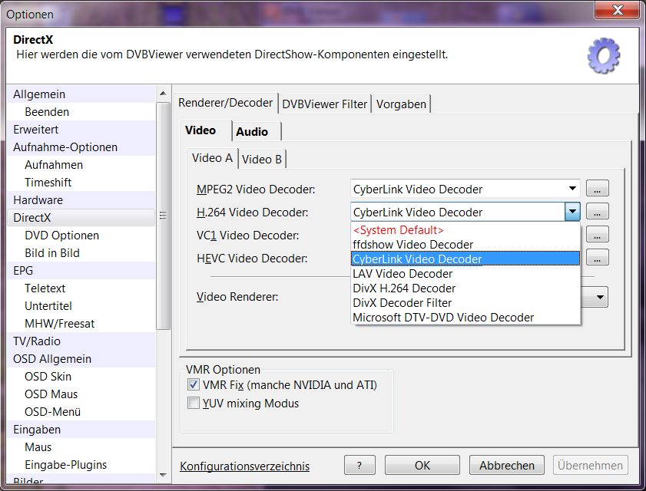Open the Video A sub-tab
Image resolution: width=646 pixels, height=491 pixels.
point(213,158)
